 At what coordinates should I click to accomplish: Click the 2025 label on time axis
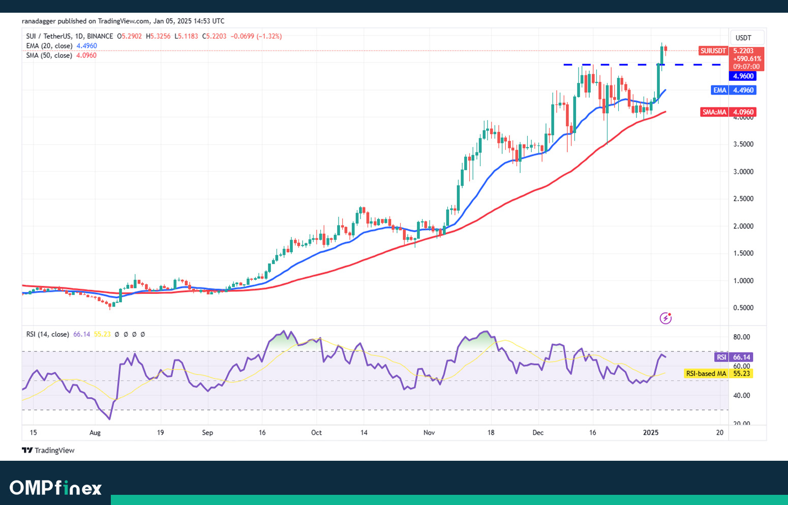(651, 433)
